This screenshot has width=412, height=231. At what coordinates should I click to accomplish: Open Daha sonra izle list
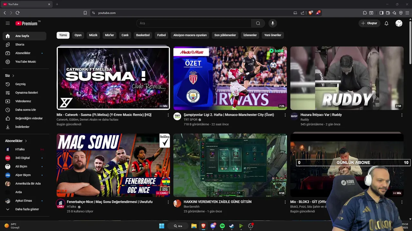tap(24, 110)
